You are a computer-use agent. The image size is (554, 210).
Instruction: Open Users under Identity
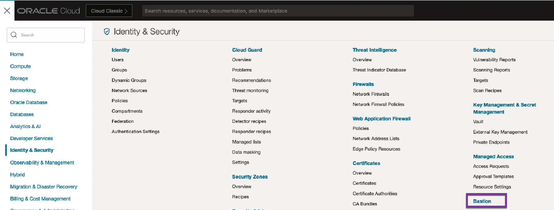[118, 60]
